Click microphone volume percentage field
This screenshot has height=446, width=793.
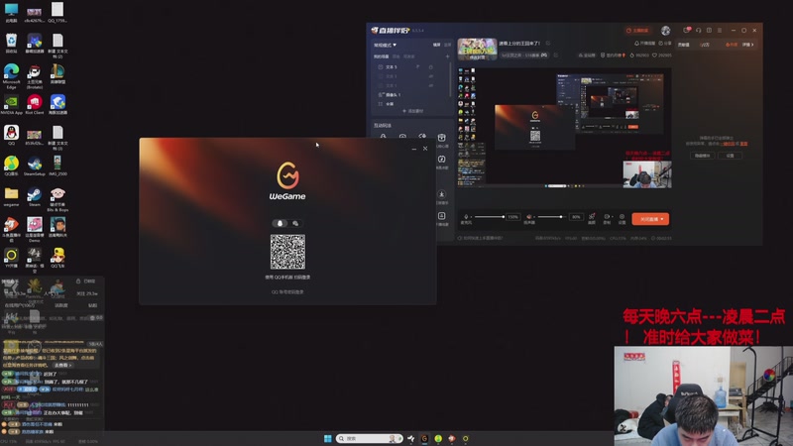tap(512, 217)
